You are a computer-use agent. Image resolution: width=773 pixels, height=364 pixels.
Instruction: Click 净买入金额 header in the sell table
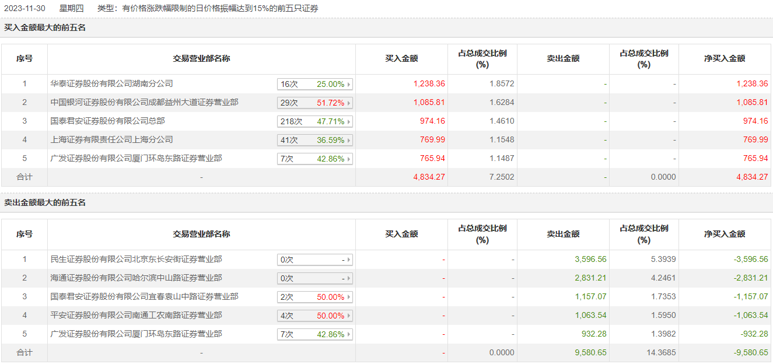click(x=725, y=234)
